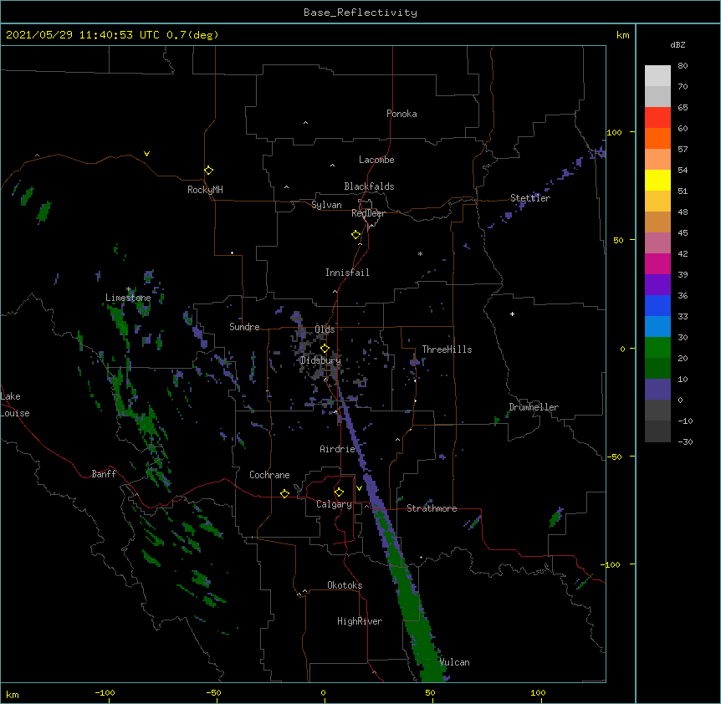Pick the light blue 30-33 dBZ swatch

(x=657, y=326)
